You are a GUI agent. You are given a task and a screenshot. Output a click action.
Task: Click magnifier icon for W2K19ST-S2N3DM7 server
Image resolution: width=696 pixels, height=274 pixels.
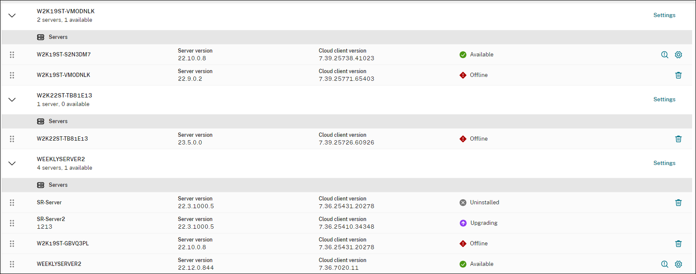tap(665, 55)
